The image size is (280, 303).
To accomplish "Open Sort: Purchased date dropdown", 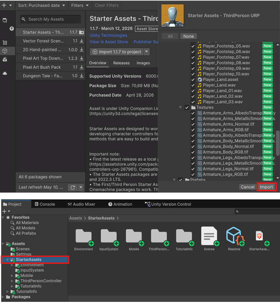I will click(42, 5).
